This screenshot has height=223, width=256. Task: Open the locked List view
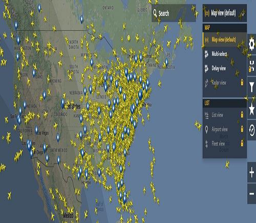click(225, 115)
